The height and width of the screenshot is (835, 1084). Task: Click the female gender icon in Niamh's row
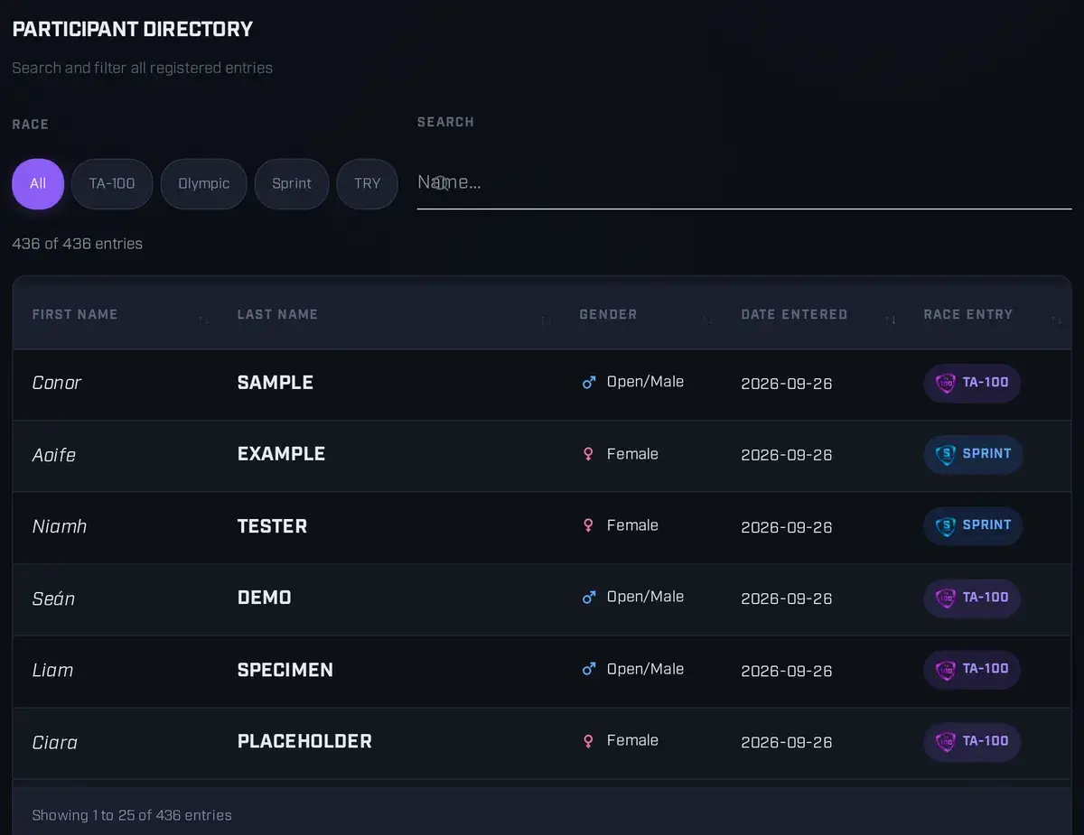pos(588,525)
